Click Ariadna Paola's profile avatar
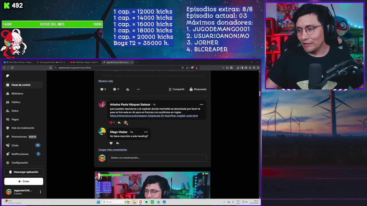The width and height of the screenshot is (367, 206). 102,104
